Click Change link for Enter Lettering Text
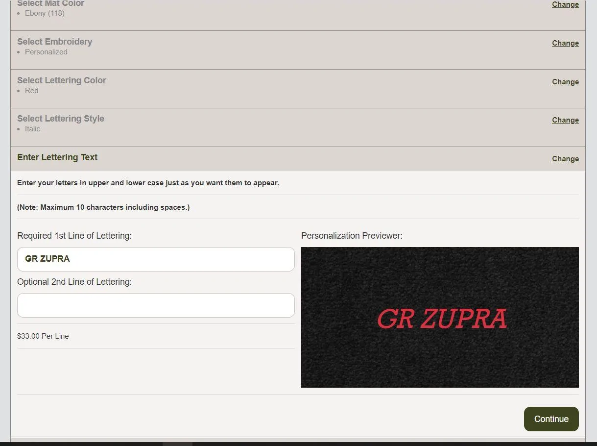The image size is (597, 446). [565, 159]
